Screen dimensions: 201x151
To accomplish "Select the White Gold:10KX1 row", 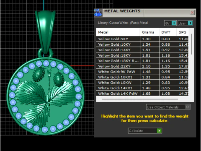I will [x=142, y=77].
